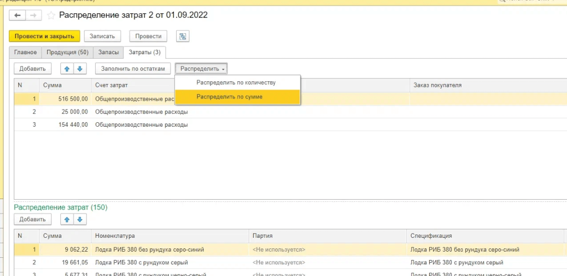The image size is (567, 276).
Task: Add document to favorites with star
Action: tap(51, 15)
